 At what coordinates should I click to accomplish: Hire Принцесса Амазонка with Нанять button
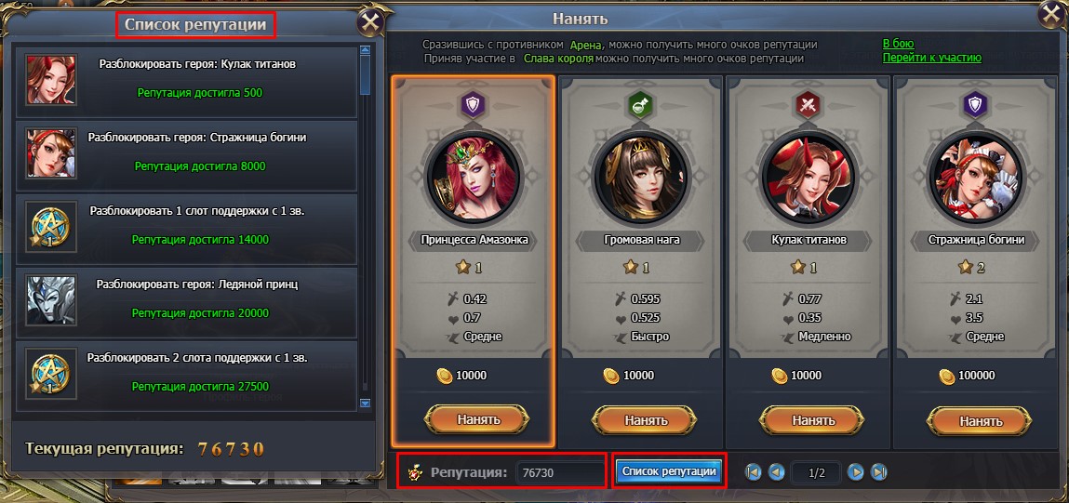[x=476, y=420]
